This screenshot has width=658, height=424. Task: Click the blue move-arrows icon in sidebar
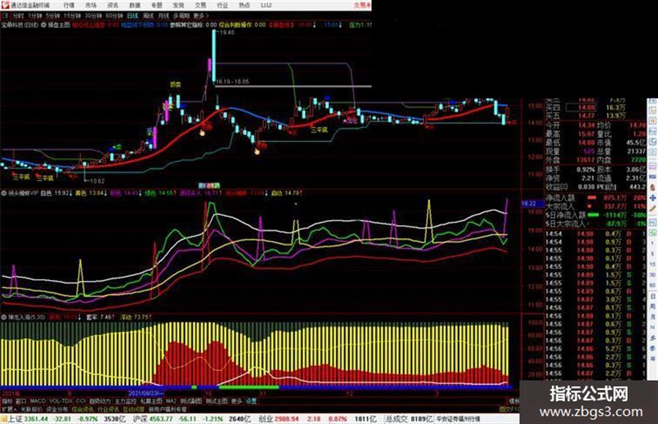652,198
